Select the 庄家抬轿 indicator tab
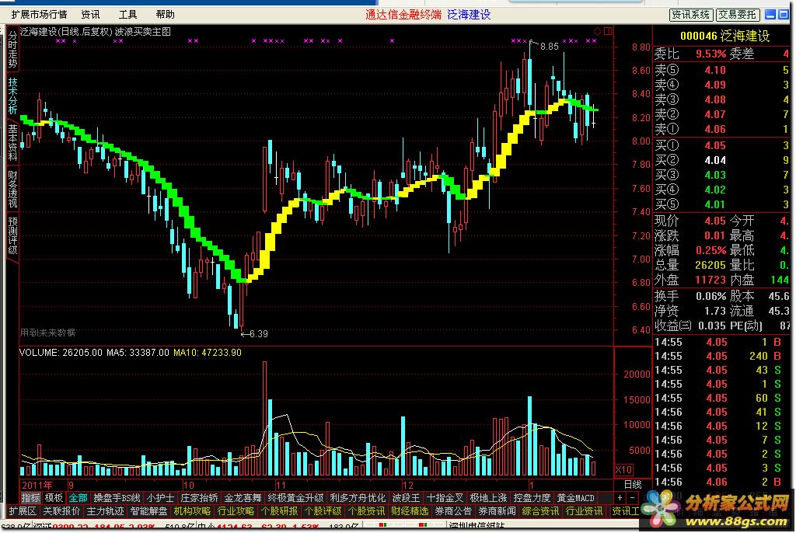 coord(200,498)
